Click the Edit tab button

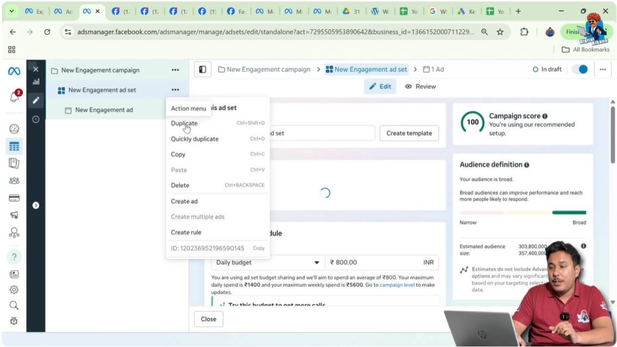[380, 87]
